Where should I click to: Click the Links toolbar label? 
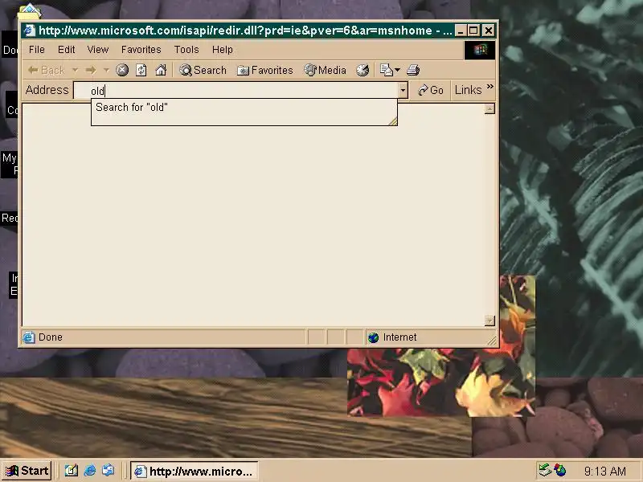(x=468, y=90)
